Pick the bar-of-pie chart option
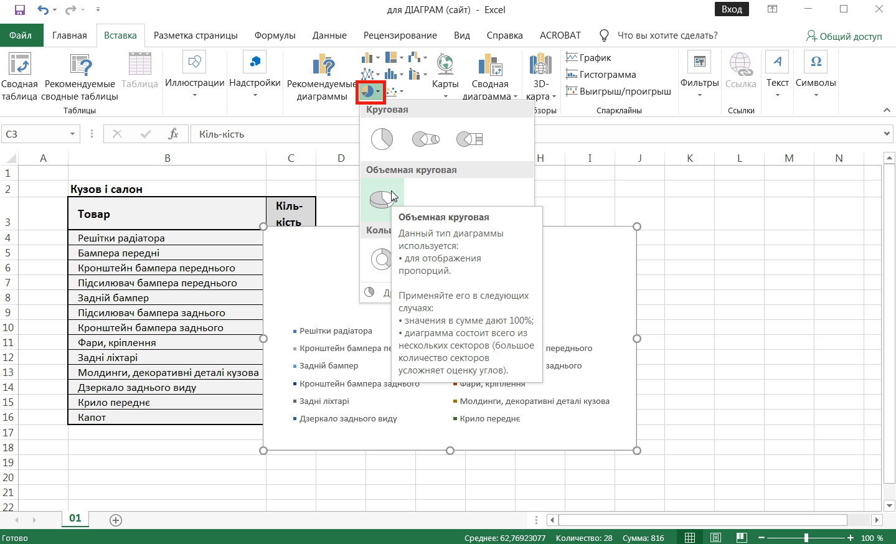Image resolution: width=896 pixels, height=544 pixels. (x=469, y=139)
